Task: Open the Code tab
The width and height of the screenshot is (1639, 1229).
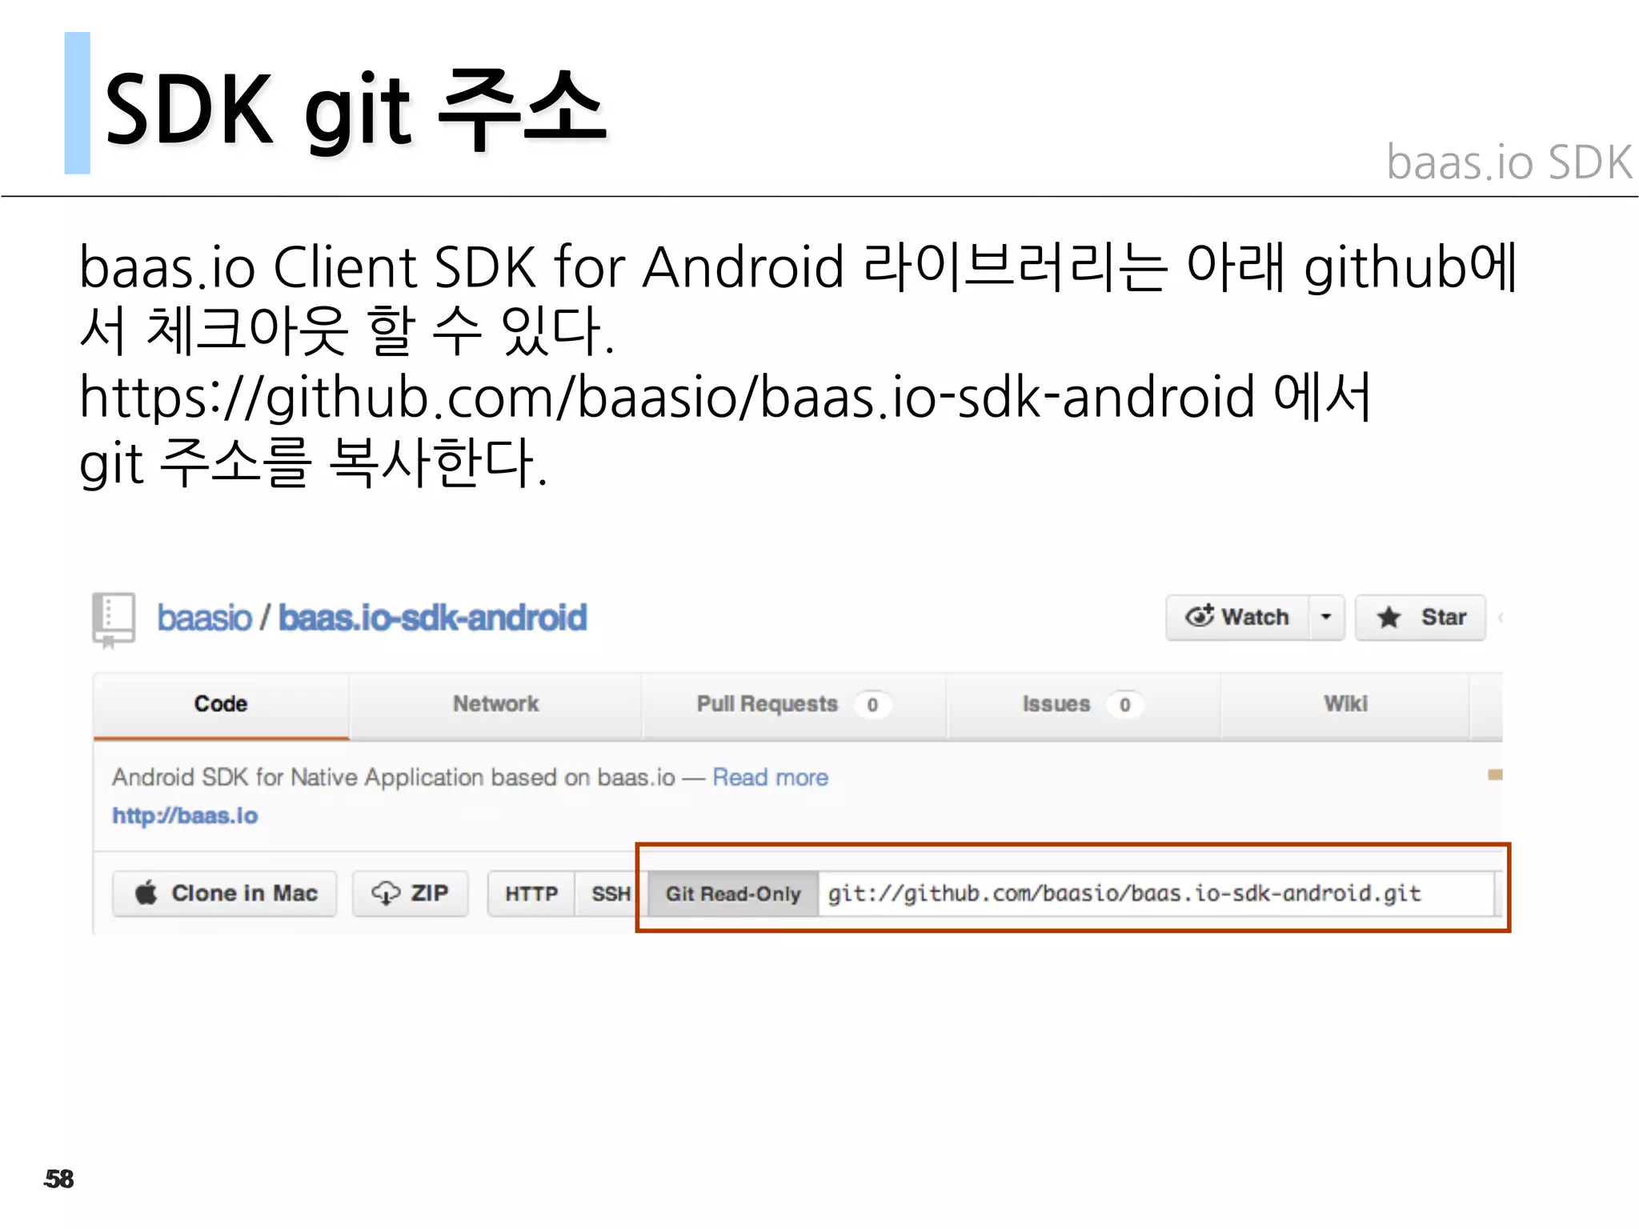Action: (x=221, y=704)
